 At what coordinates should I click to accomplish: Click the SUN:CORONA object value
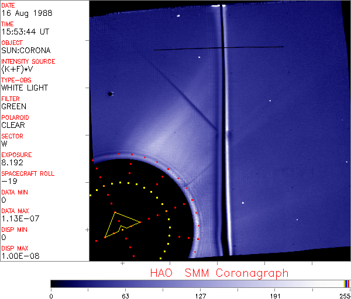point(25,51)
